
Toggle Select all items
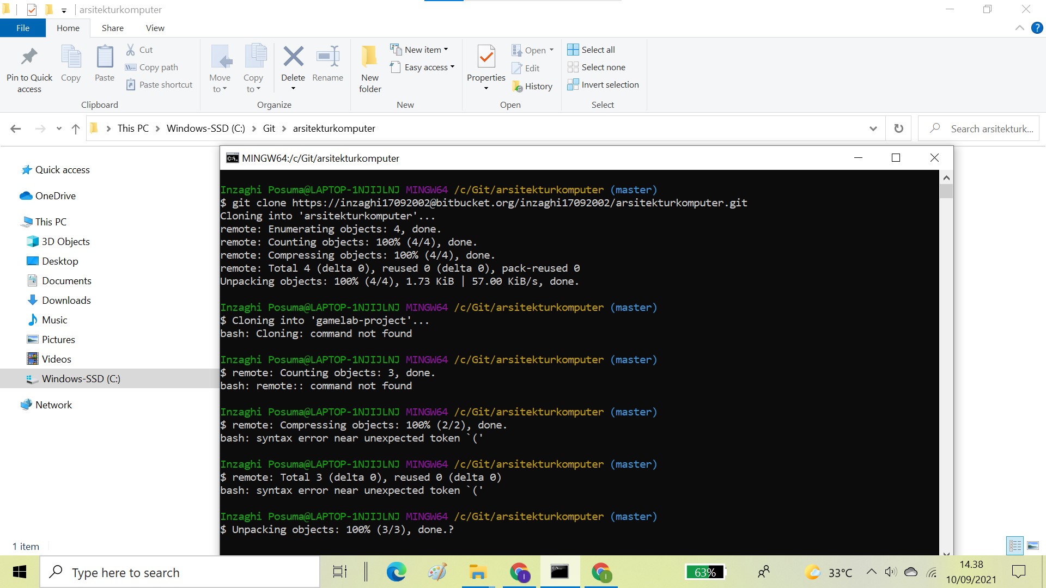(x=591, y=49)
